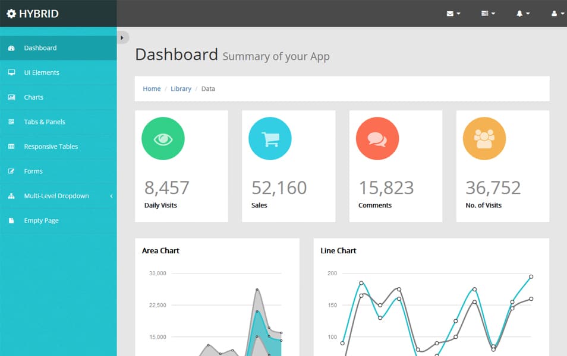Select the gear icon beside HYBRID logo
The width and height of the screenshot is (567, 356).
tap(12, 13)
